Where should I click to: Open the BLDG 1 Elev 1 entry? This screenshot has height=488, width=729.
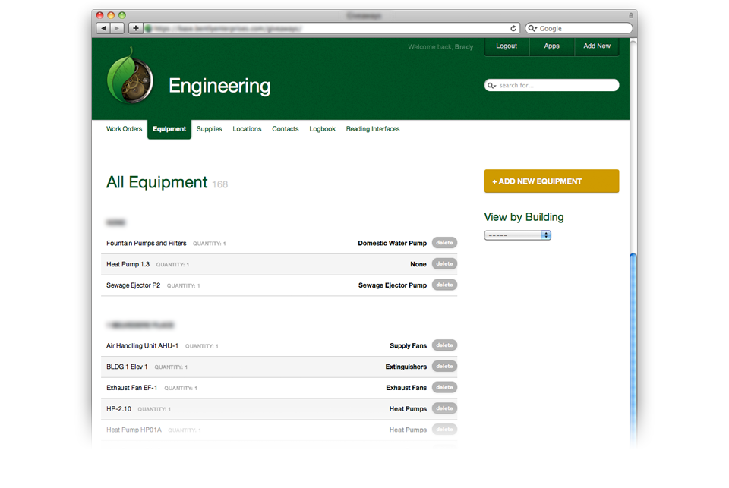pyautogui.click(x=127, y=367)
